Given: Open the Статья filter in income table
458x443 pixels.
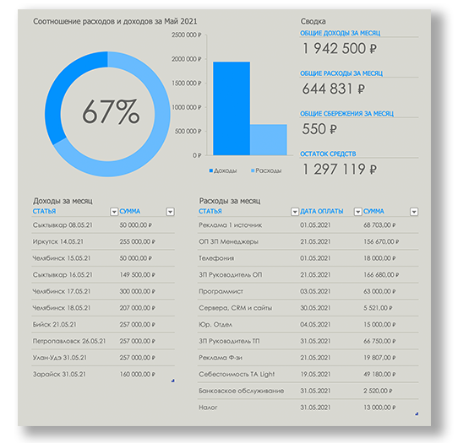Looking at the screenshot, I should tap(114, 212).
